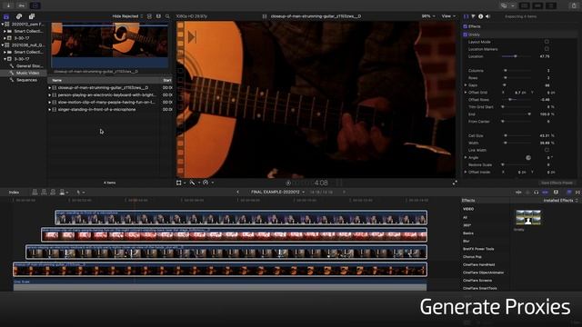Select the Blur effects category
The image size is (582, 327).
click(466, 241)
